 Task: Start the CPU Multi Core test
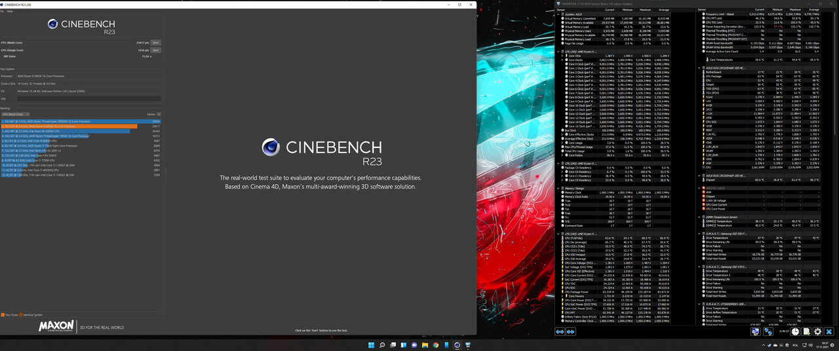coord(155,43)
